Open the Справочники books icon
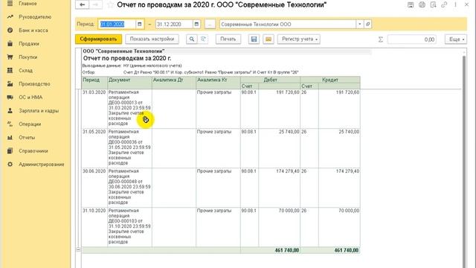Screen dimensions: 476x268 click(10, 150)
